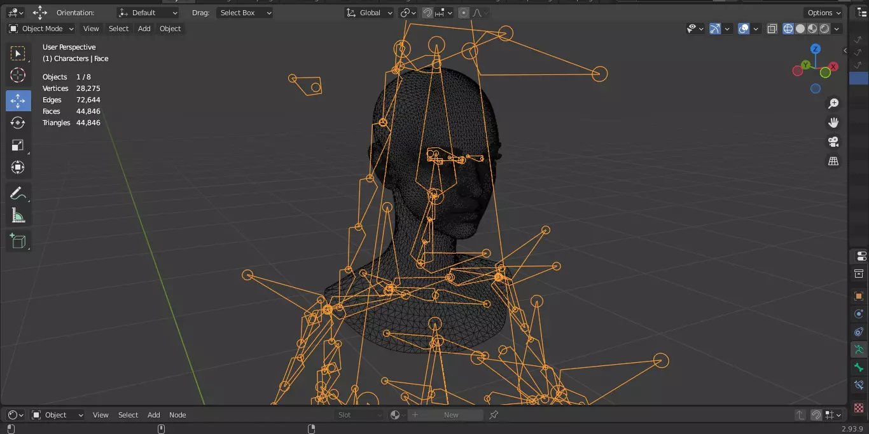This screenshot has height=434, width=869.
Task: Open the shader editor View menu
Action: tap(101, 415)
